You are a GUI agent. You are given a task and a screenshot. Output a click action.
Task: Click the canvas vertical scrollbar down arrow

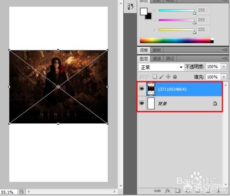[121, 186]
